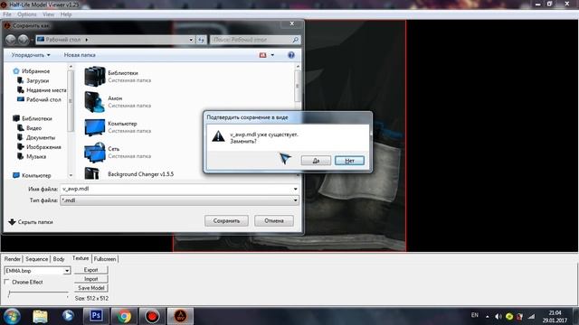579x325 pixels.
Task: Select the Библиотеки system folder icon
Action: tap(95, 76)
